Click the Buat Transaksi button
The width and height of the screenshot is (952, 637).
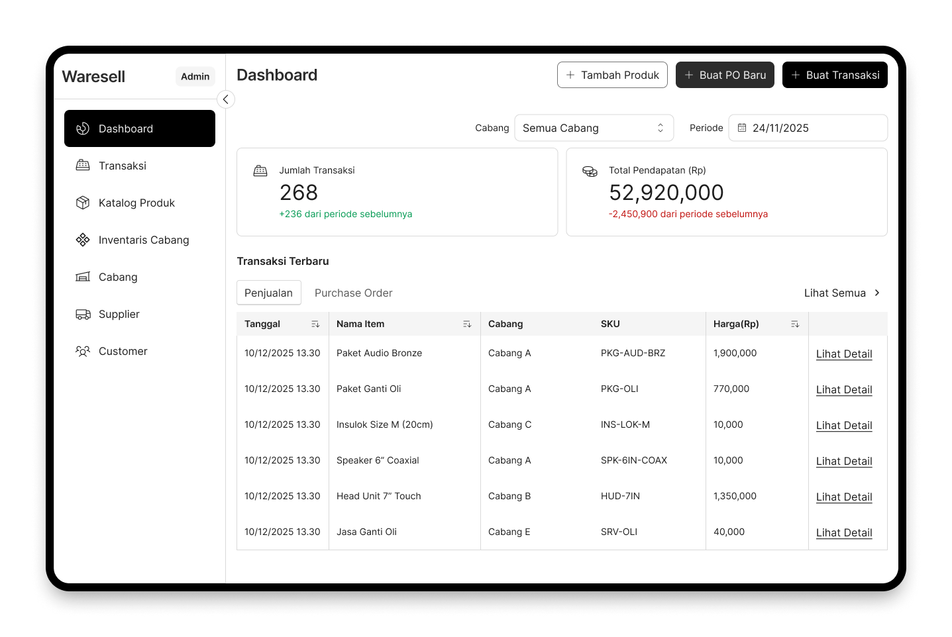835,75
